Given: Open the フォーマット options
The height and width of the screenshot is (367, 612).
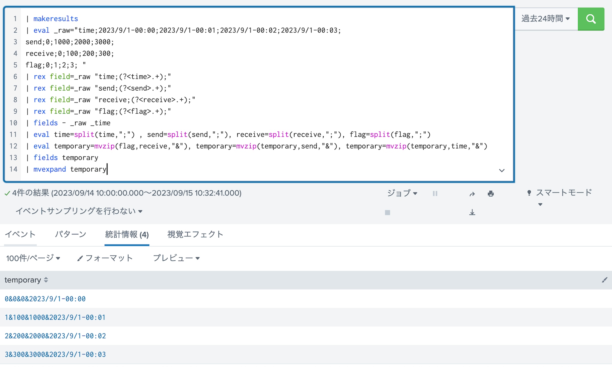Looking at the screenshot, I should (x=105, y=258).
